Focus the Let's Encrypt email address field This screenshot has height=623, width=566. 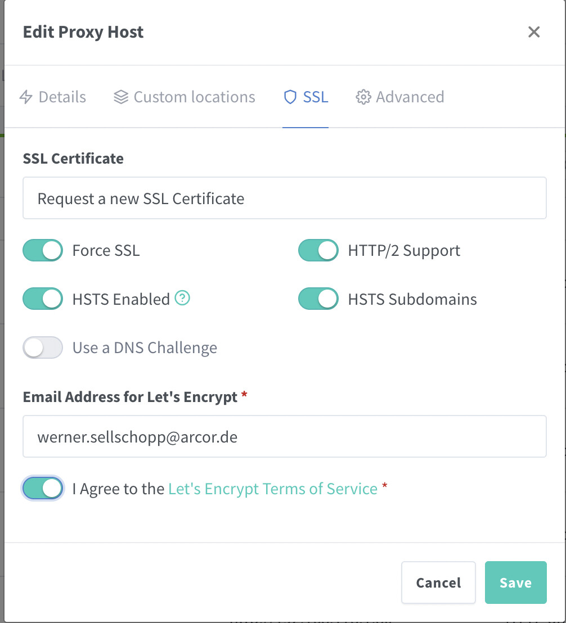coord(285,436)
